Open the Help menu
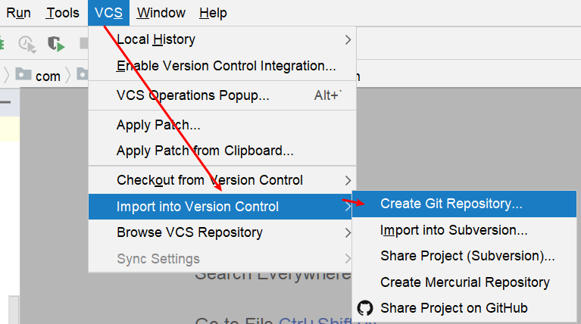The image size is (581, 324). [213, 13]
